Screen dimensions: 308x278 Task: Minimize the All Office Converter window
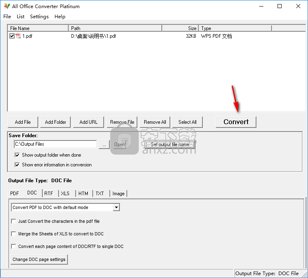pyautogui.click(x=261, y=6)
